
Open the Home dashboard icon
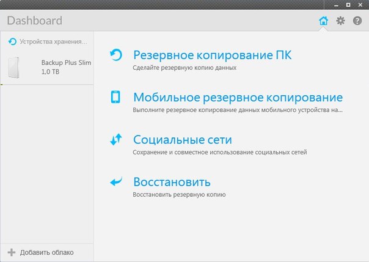click(323, 21)
